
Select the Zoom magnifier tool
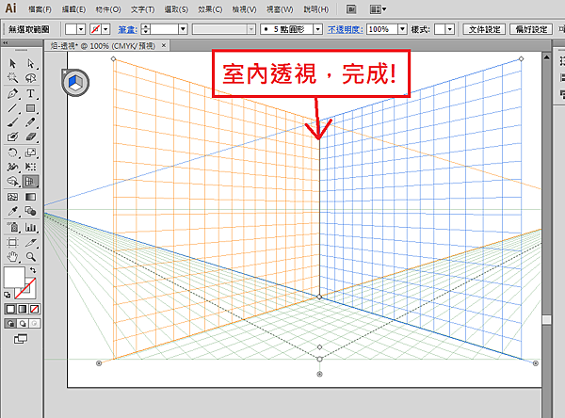[31, 256]
